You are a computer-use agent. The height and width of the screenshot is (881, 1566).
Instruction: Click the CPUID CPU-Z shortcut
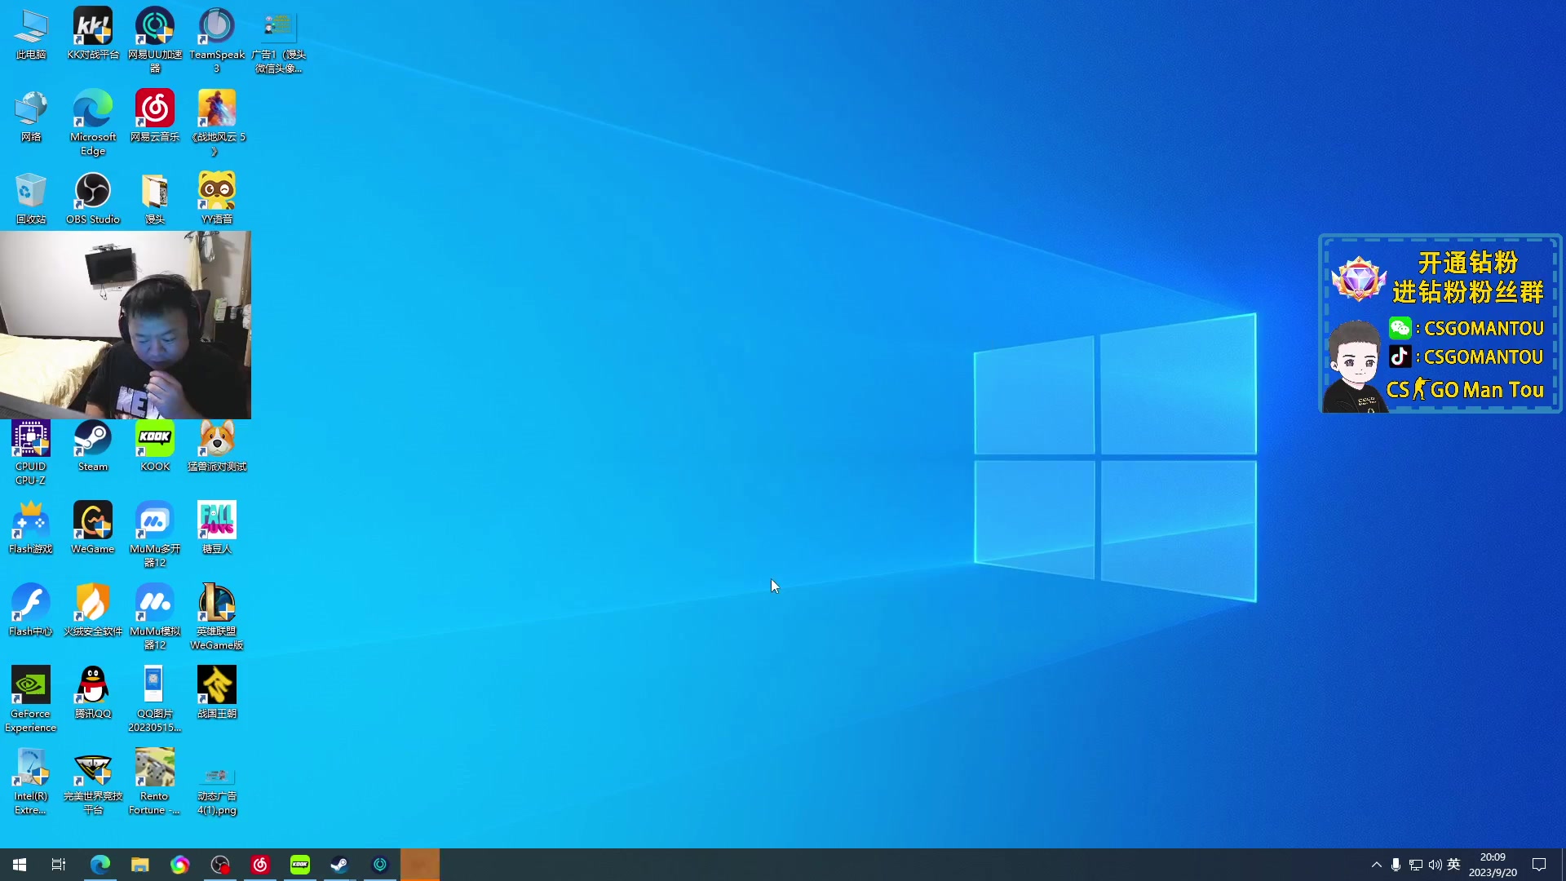point(31,440)
